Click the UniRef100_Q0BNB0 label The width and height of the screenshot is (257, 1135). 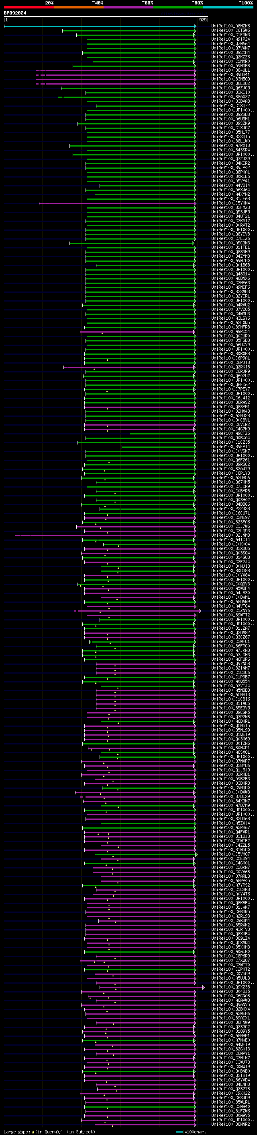230,1071
